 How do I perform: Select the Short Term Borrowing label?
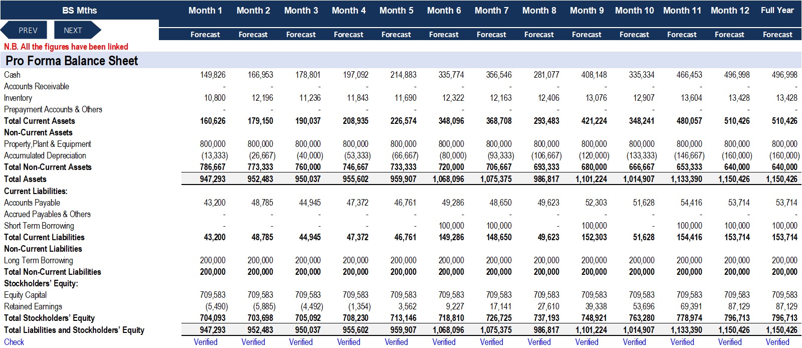(x=39, y=226)
